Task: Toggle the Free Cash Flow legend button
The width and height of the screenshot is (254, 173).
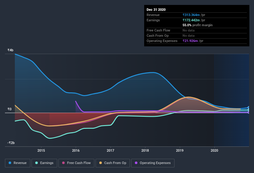Action: tap(76, 163)
